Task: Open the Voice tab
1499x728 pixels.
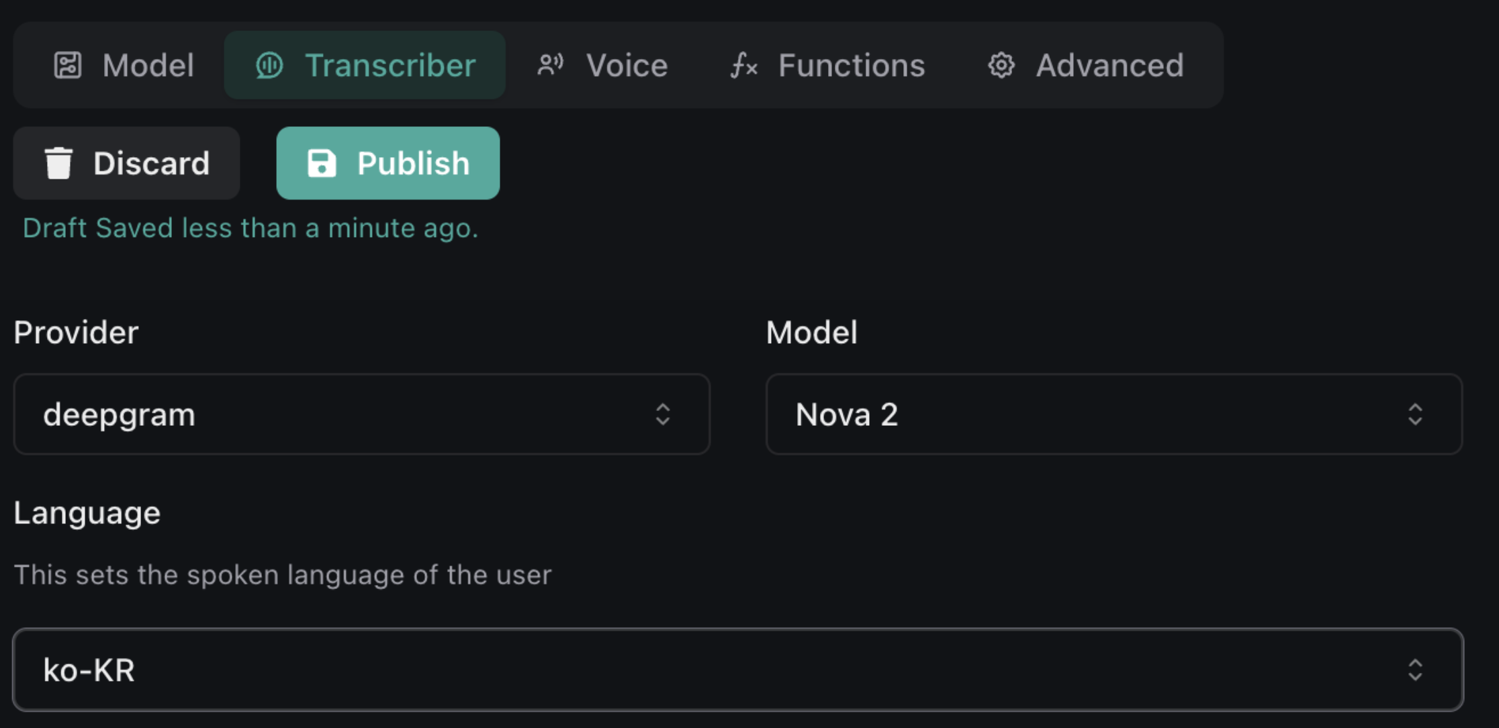Action: pos(602,66)
